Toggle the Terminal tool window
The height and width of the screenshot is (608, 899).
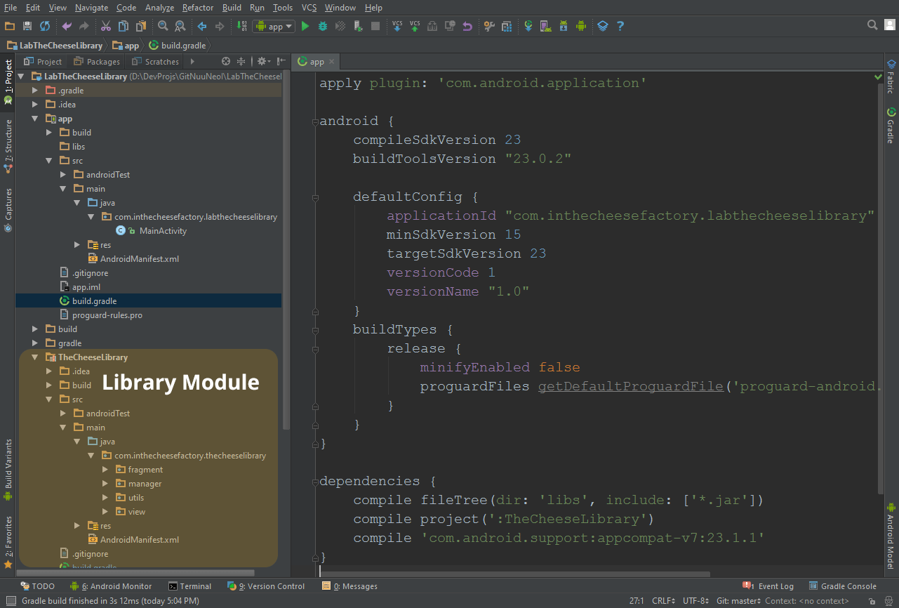pos(190,586)
